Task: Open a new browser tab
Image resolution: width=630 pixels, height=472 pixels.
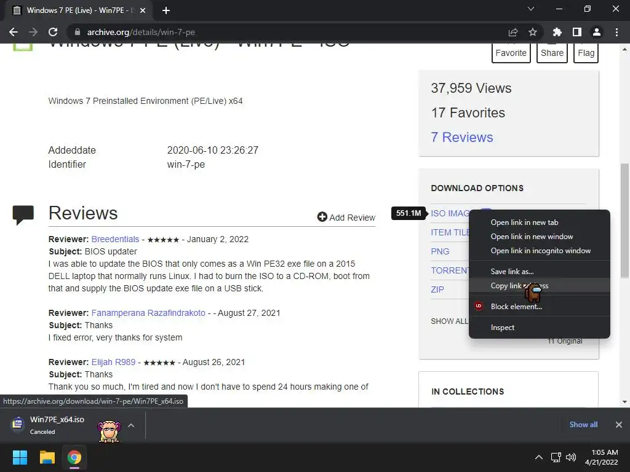Action: (x=166, y=10)
